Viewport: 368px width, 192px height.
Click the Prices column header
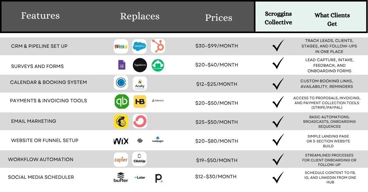219,18
